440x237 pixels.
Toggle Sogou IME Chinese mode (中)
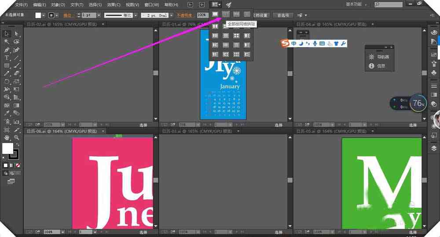click(x=294, y=44)
